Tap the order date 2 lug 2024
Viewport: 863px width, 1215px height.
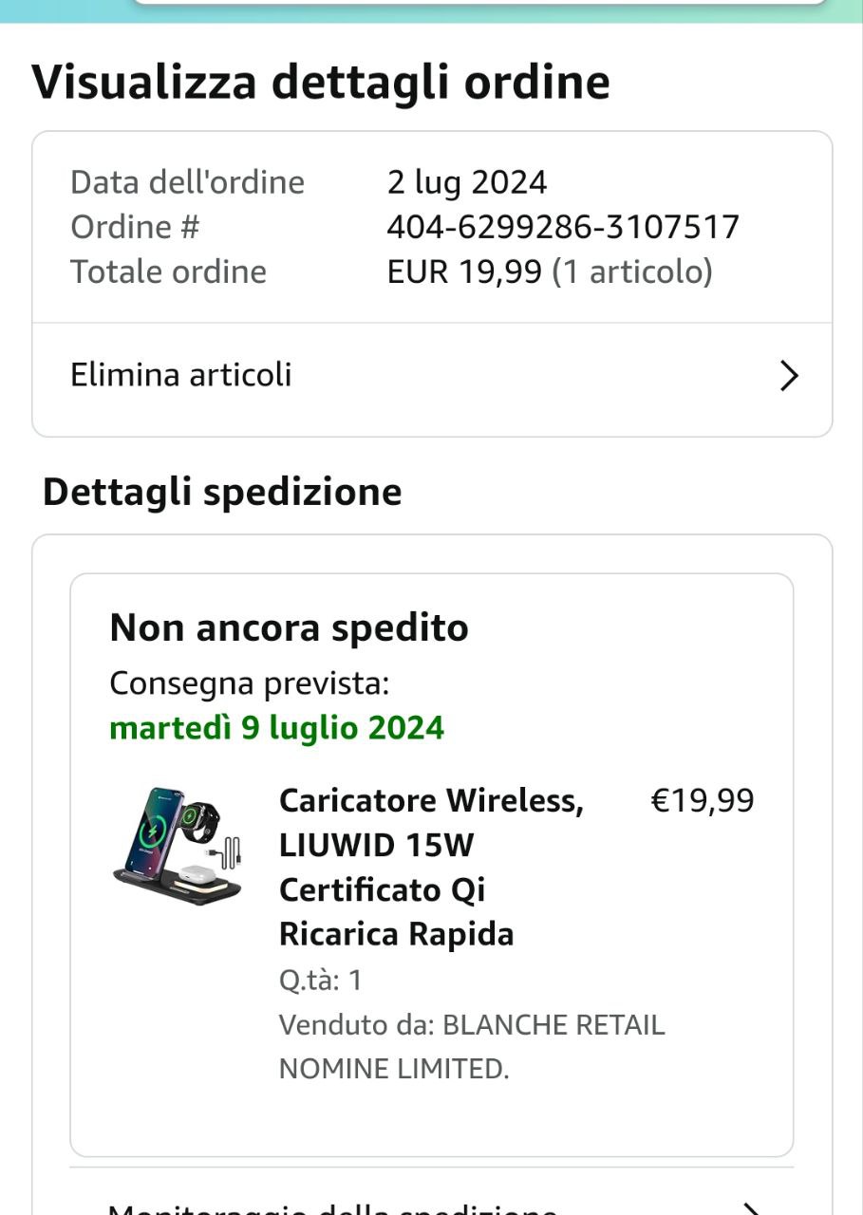coord(467,182)
